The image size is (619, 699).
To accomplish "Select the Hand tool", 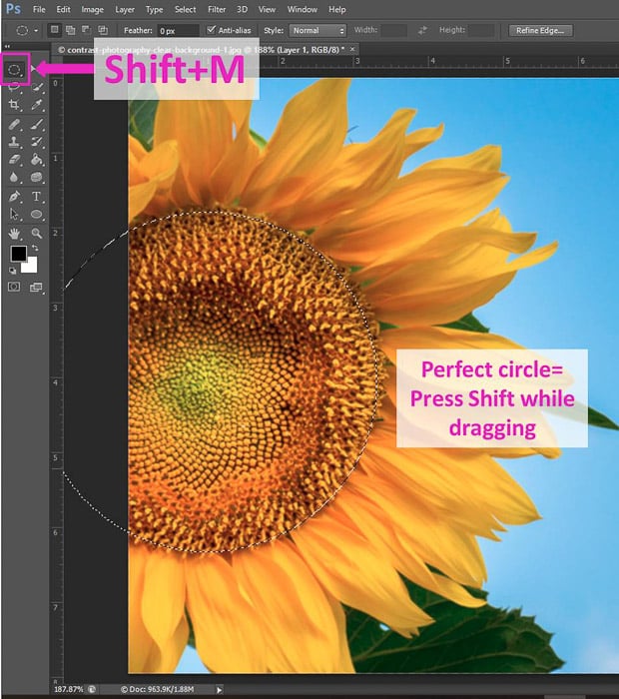I will (14, 233).
